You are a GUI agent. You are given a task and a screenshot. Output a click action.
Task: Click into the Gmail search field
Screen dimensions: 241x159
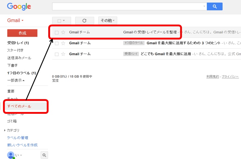pos(128,7)
